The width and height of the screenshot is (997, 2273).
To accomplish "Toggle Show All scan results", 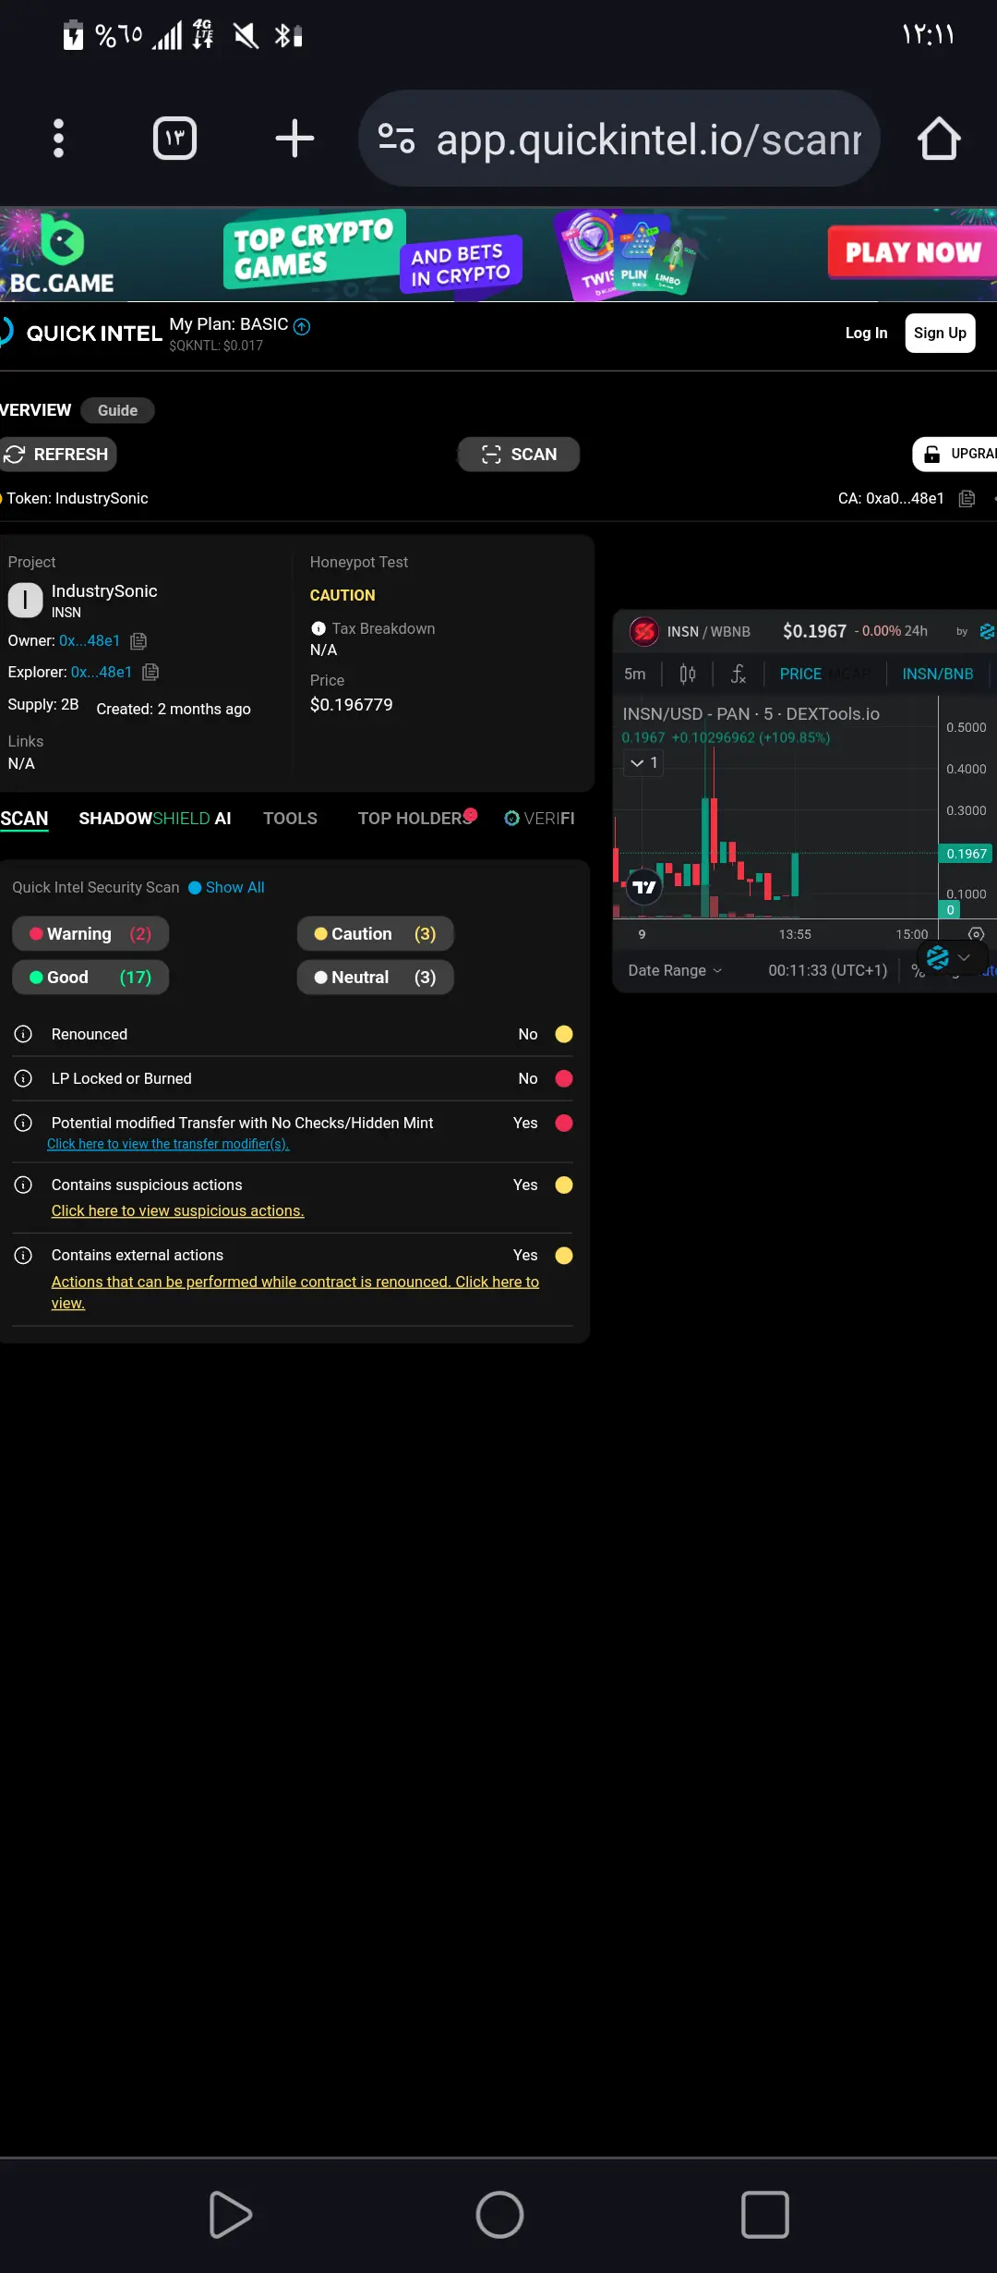I will pos(226,887).
